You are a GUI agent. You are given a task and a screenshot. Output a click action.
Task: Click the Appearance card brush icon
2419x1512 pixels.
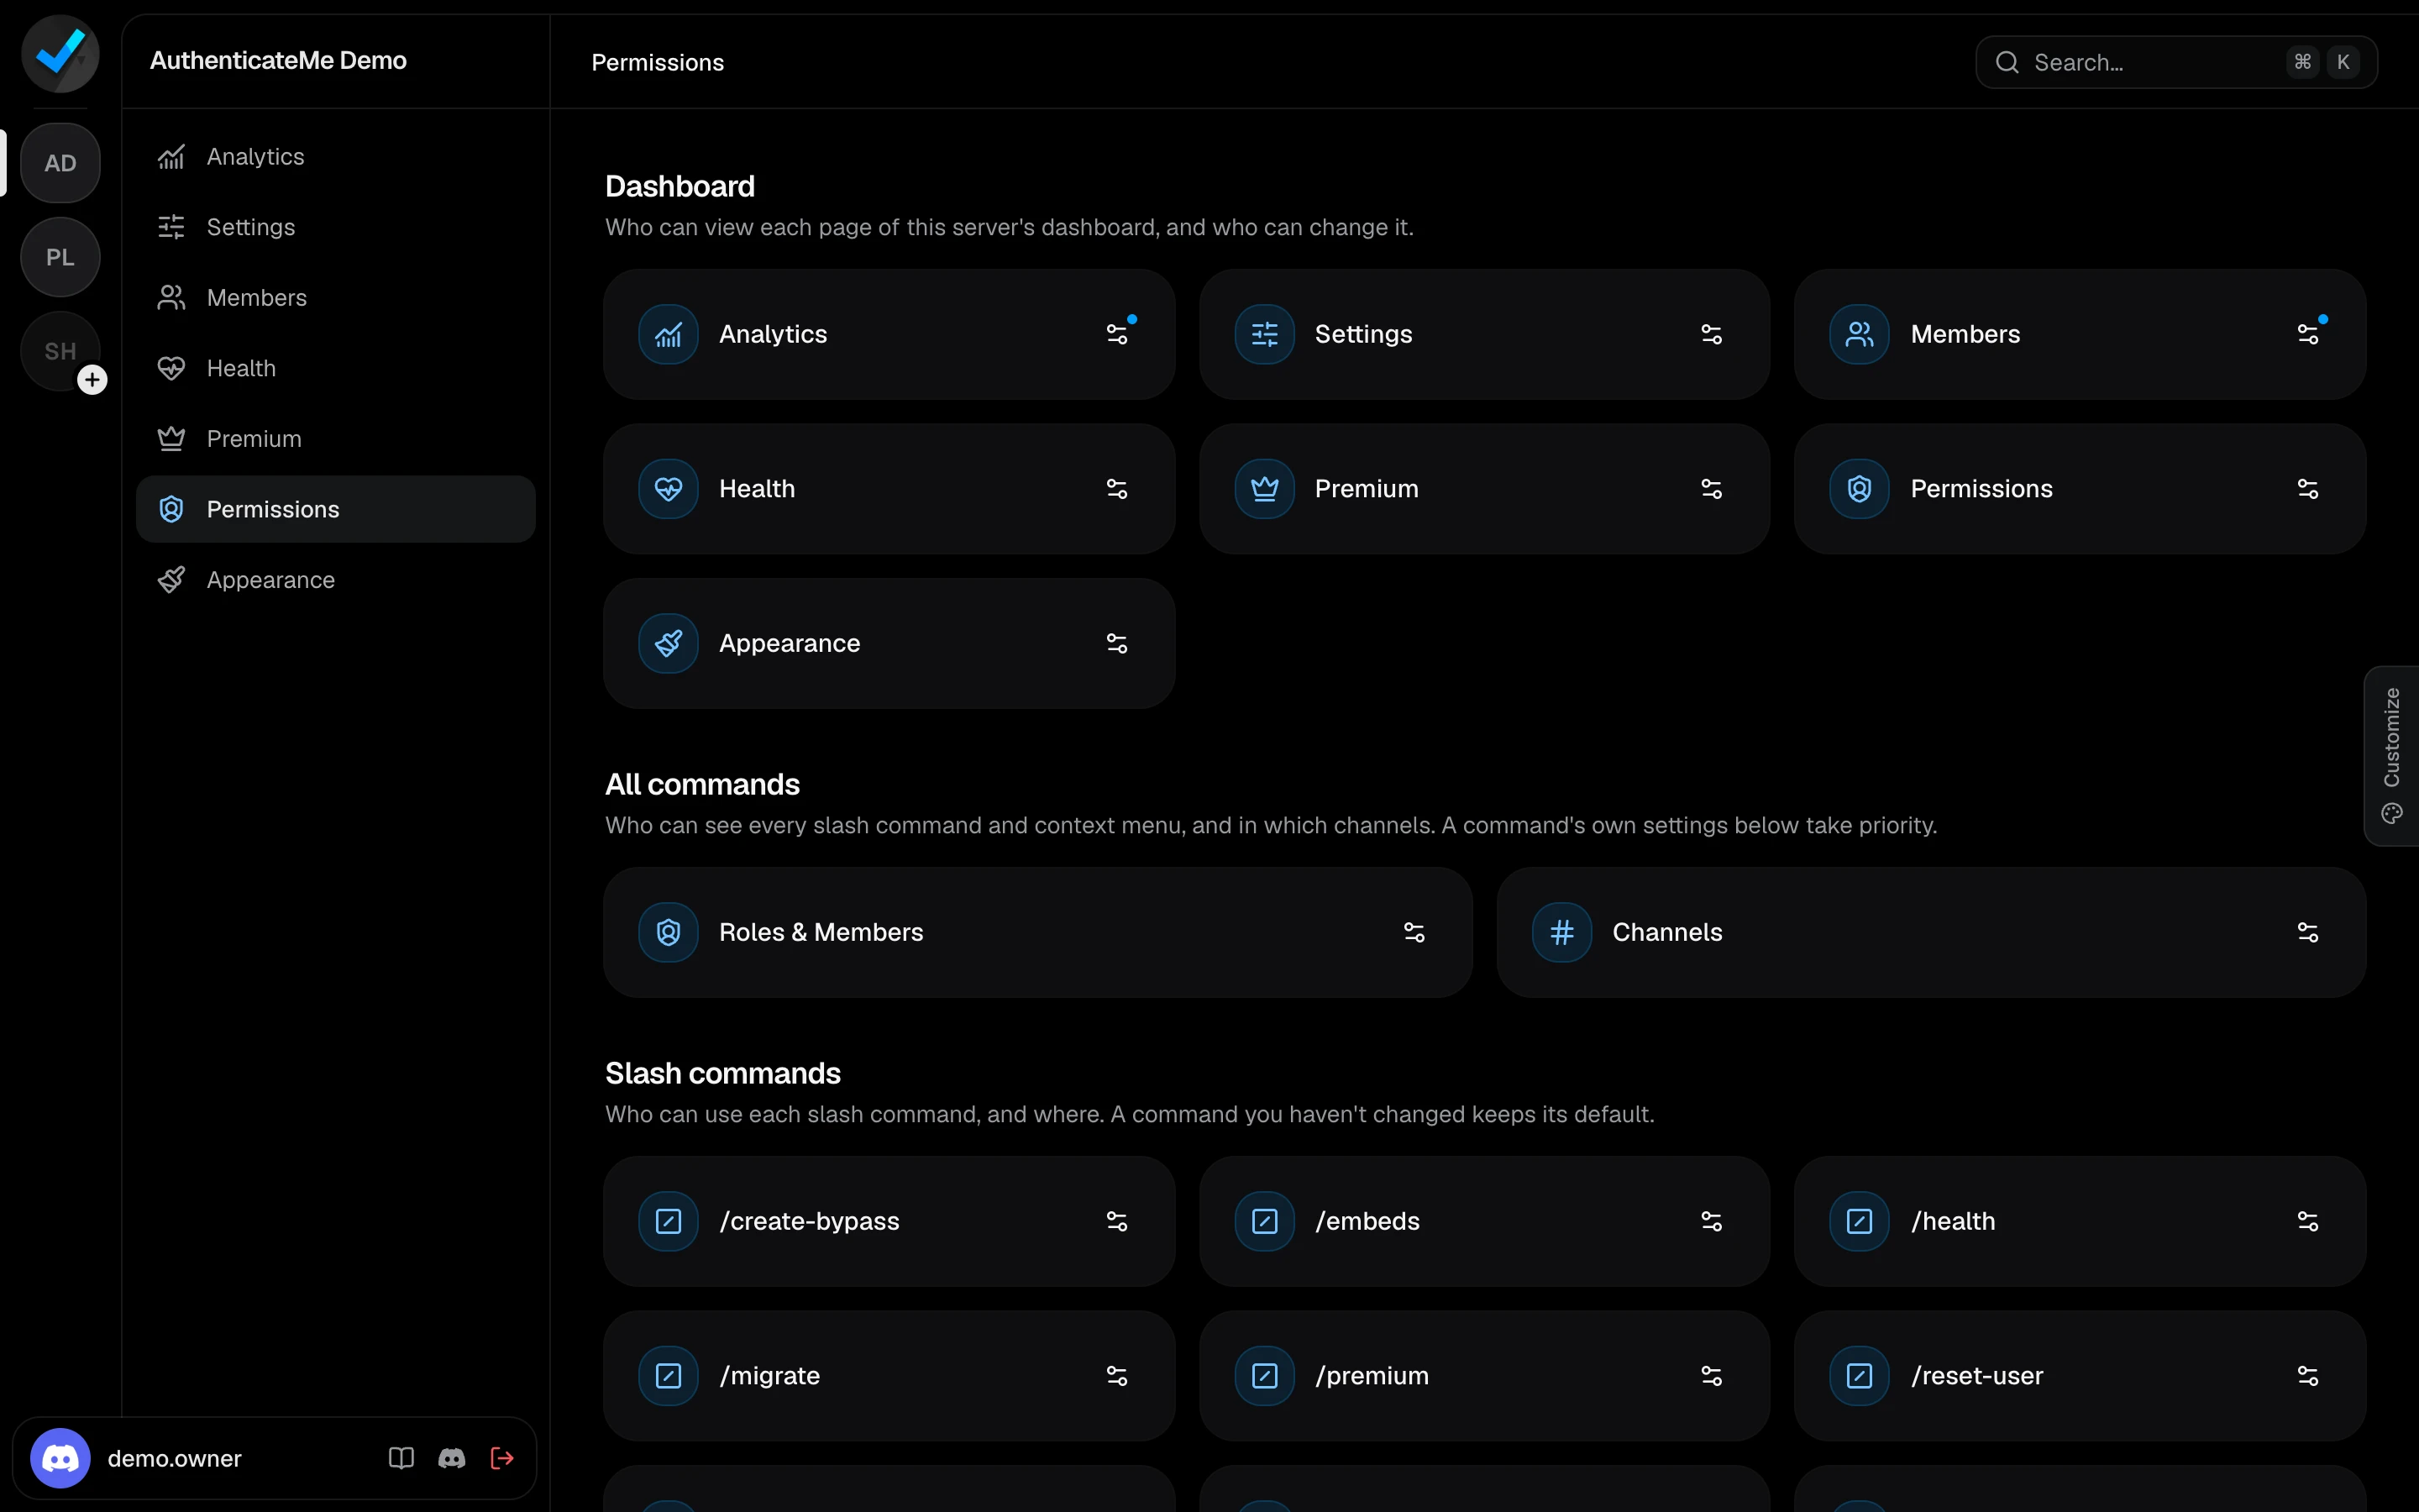(x=668, y=643)
